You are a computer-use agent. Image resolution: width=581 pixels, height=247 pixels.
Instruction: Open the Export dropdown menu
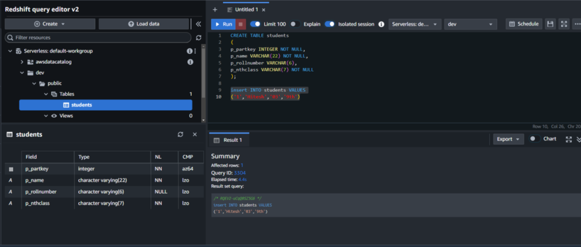click(507, 139)
